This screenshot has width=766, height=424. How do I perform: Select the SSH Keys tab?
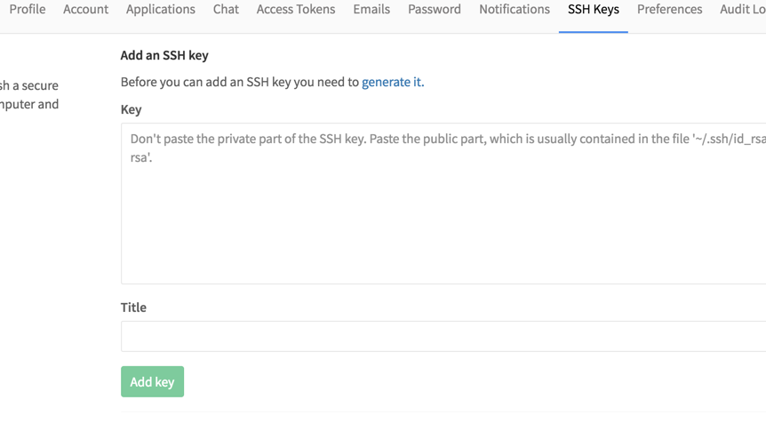click(593, 9)
